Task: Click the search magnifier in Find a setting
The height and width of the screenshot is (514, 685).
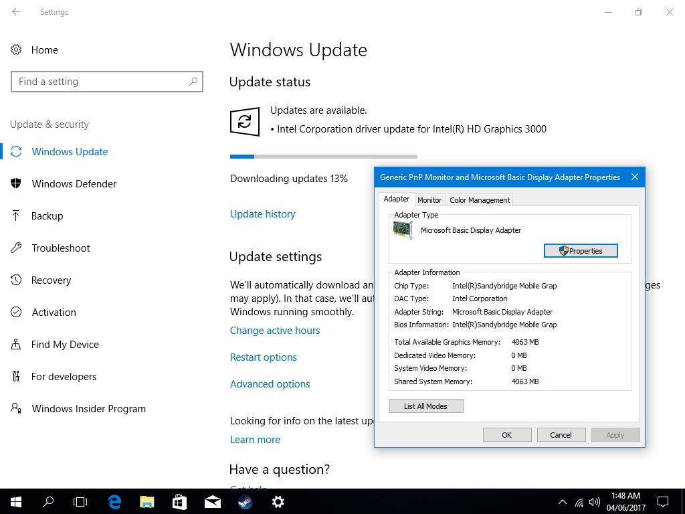Action: 193,81
